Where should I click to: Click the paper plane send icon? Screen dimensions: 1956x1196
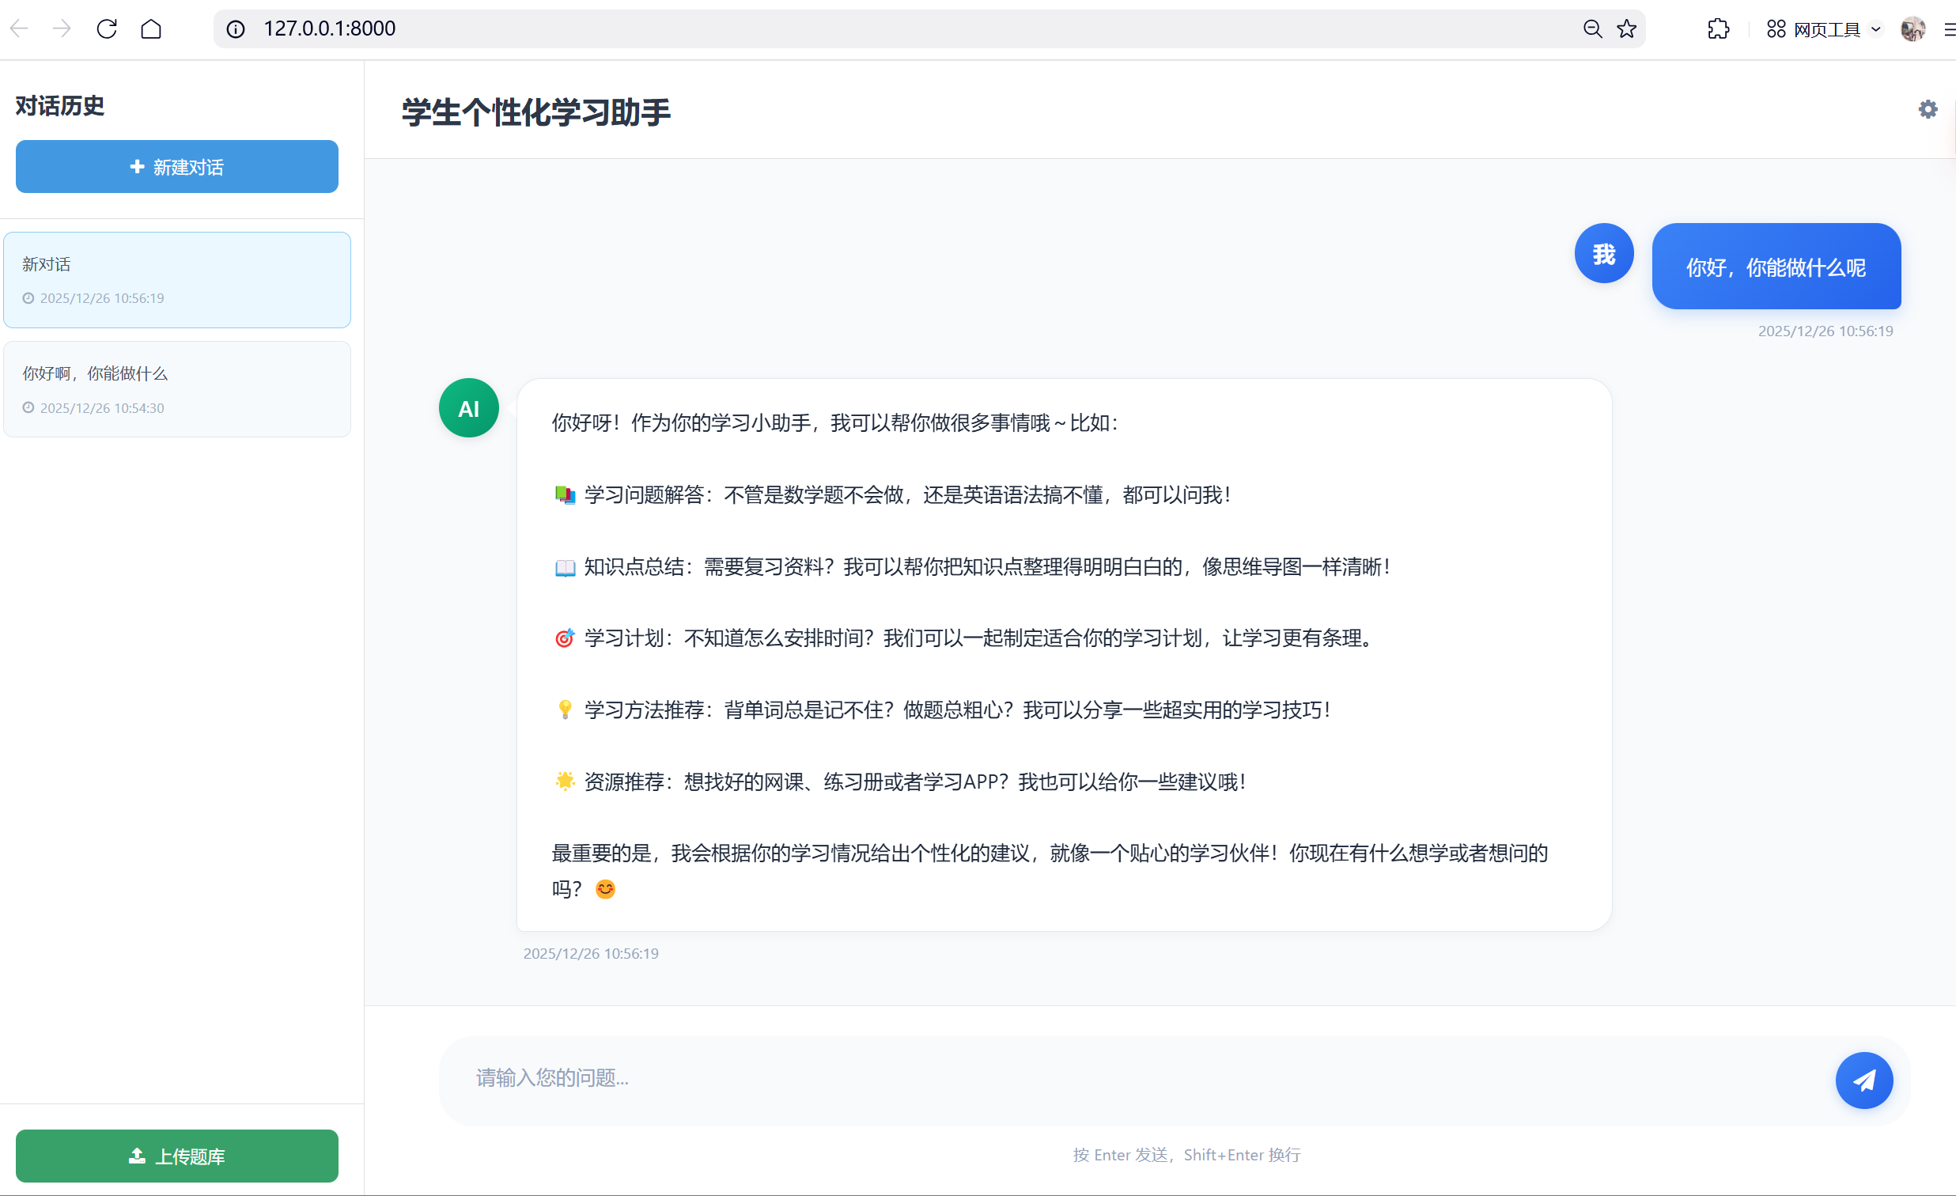click(1863, 1080)
